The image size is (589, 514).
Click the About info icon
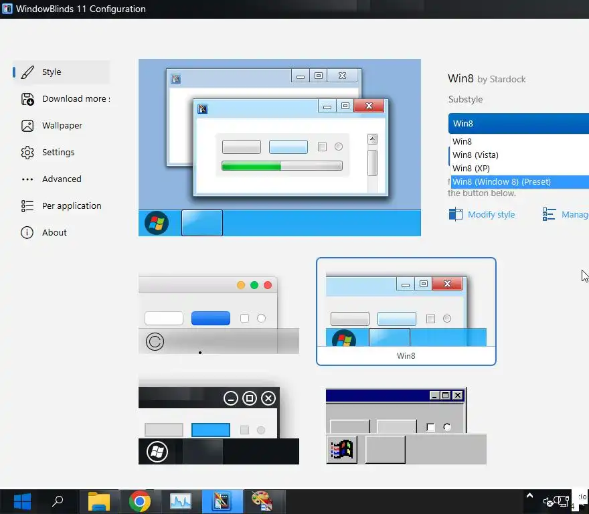pyautogui.click(x=27, y=233)
